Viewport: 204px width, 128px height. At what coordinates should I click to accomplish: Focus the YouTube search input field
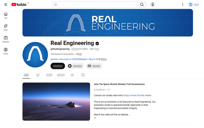[94, 4]
